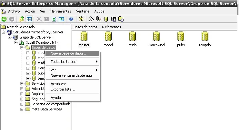The height and width of the screenshot is (130, 239).
Task: Select Servicios de compatibilidad tree item
Action: 51,104
